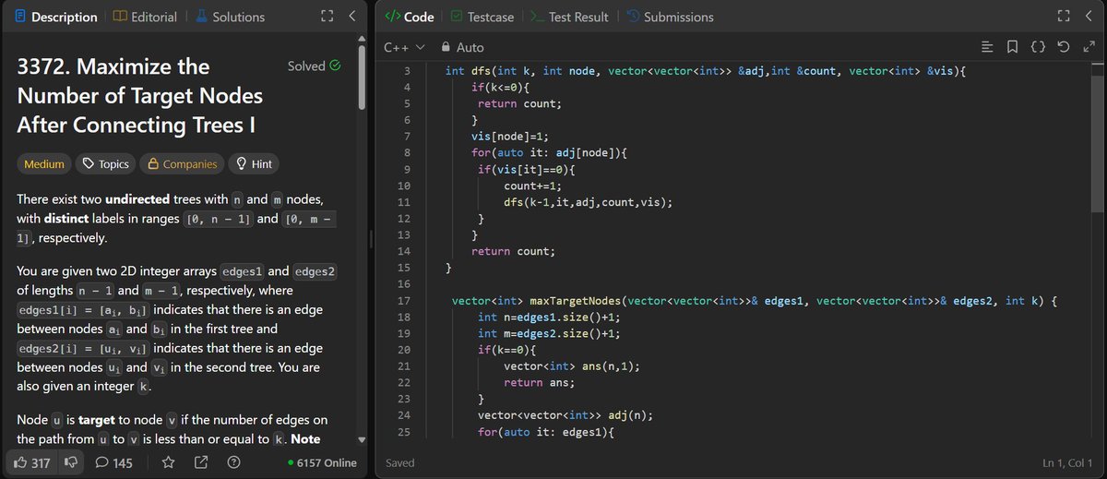Click the 'return count;' on line 14
Screen dimensions: 1107x479
point(513,251)
